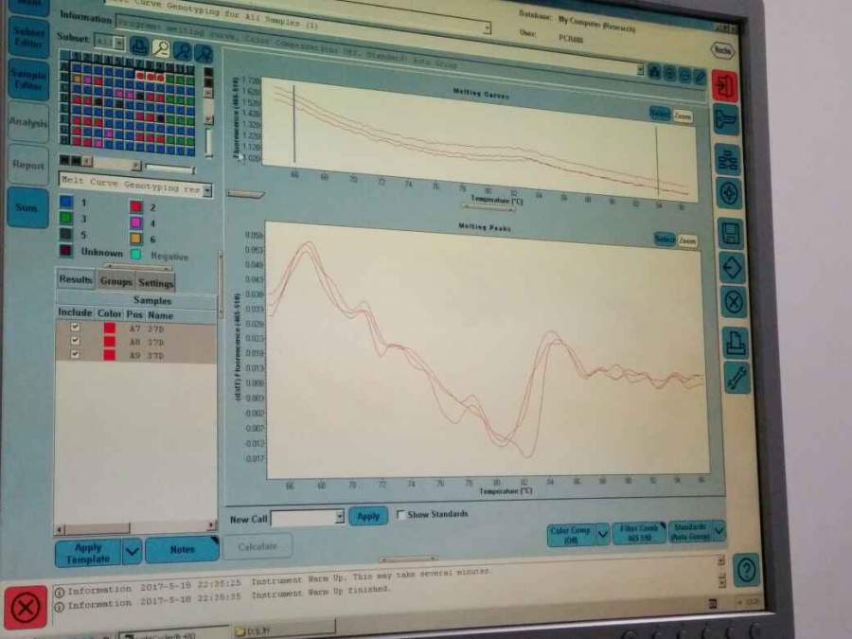Click the print plate icon next to the Subset dropdown
This screenshot has width=852, height=639.
coord(139,45)
